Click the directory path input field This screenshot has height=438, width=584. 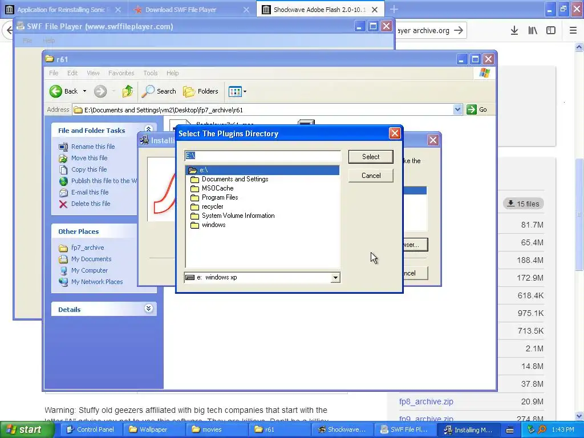pyautogui.click(x=262, y=156)
